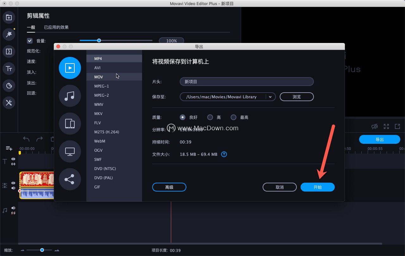
Task: Click 开始 to start export
Action: click(318, 187)
